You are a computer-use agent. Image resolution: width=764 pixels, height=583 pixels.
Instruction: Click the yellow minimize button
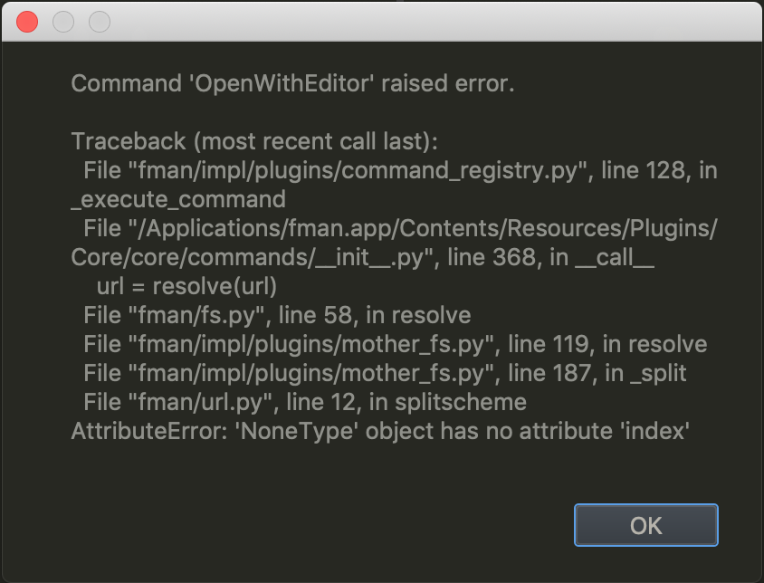62,21
